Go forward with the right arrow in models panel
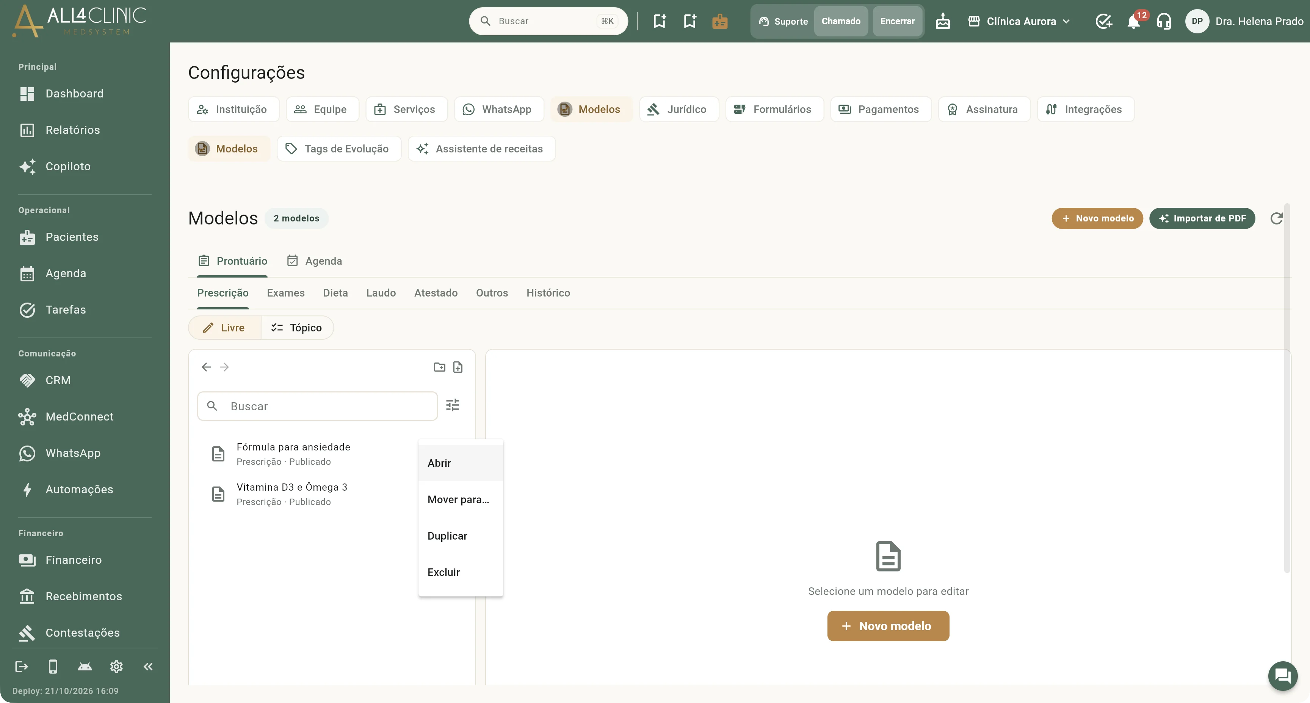Screen dimensions: 1310x703 tap(224, 367)
